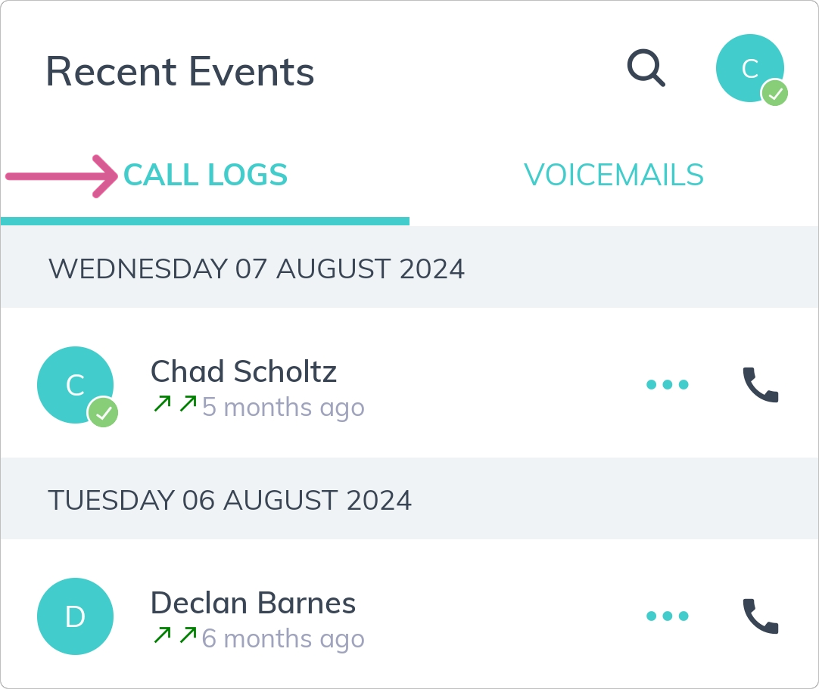Image resolution: width=819 pixels, height=689 pixels.
Task: Select the Wednesday 07 August 2024 header
Action: click(x=257, y=268)
